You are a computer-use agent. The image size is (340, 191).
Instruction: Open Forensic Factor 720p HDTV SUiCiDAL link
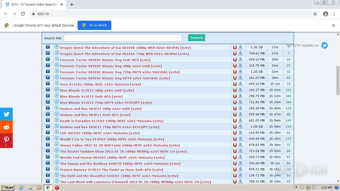(x=120, y=72)
